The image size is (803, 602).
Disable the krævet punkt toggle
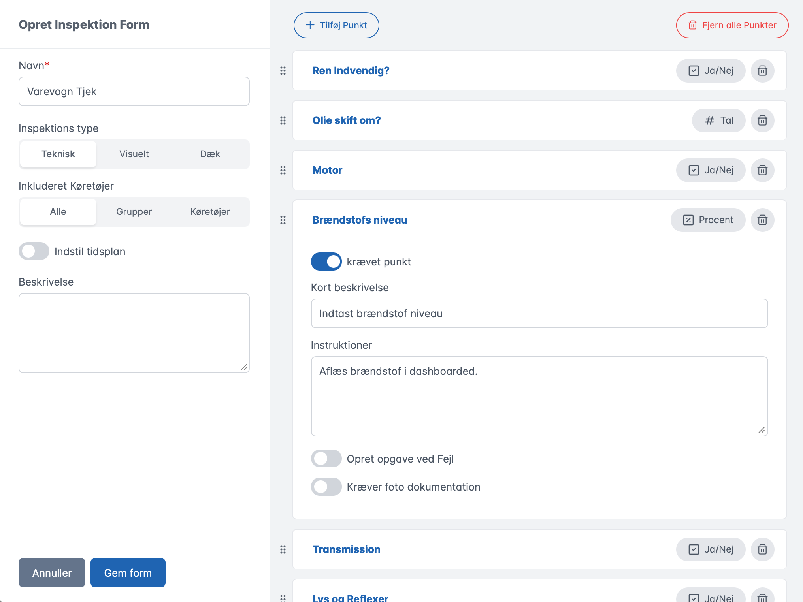(x=326, y=261)
